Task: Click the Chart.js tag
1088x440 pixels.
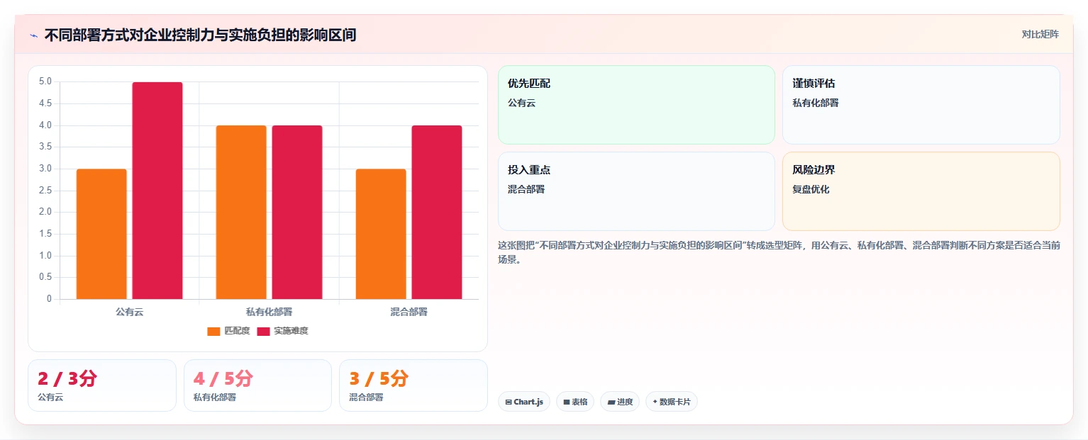Action: coord(524,402)
